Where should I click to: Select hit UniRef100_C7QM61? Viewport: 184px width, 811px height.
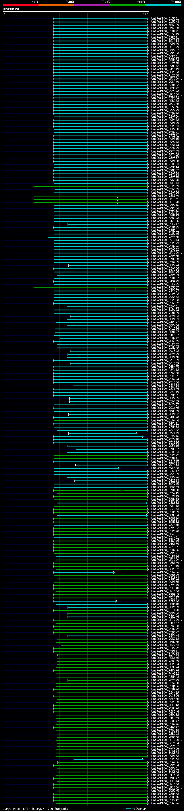point(165,395)
